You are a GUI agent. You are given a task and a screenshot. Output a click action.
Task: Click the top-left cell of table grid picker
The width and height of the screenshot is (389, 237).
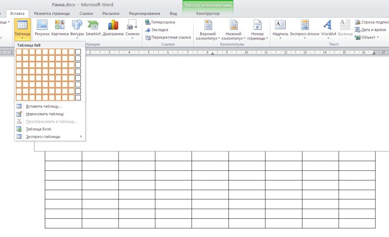[19, 52]
